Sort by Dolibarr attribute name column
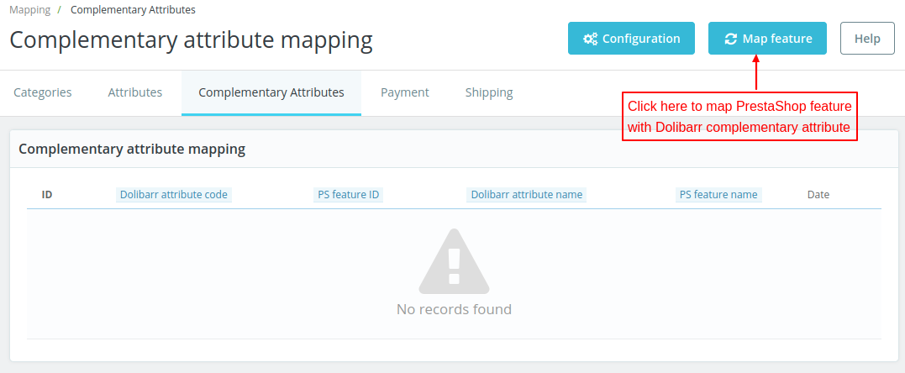This screenshot has height=373, width=905. click(x=527, y=194)
